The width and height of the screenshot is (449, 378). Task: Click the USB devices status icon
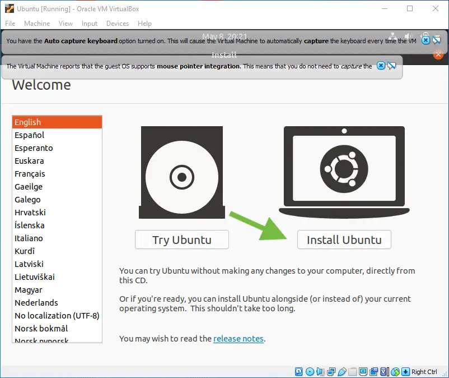[342, 372]
